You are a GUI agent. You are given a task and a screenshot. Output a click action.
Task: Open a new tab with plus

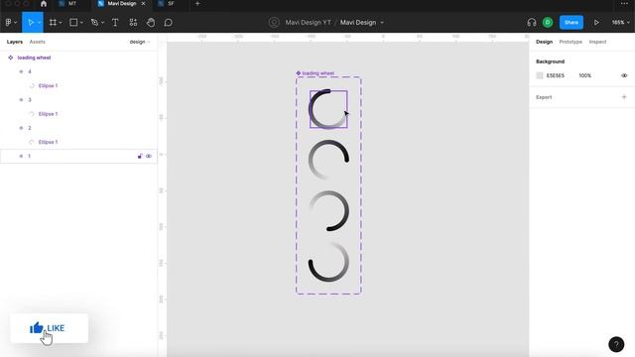tap(197, 4)
